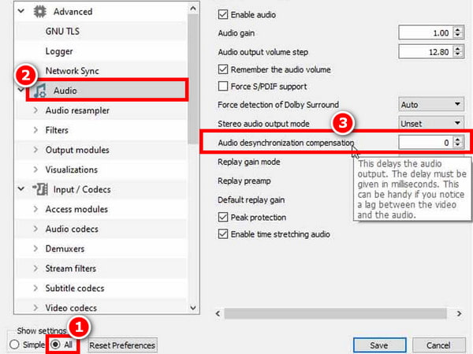Image resolution: width=473 pixels, height=354 pixels.
Task: Click the tree vertical scrollbar thumb
Action: pyautogui.click(x=193, y=79)
